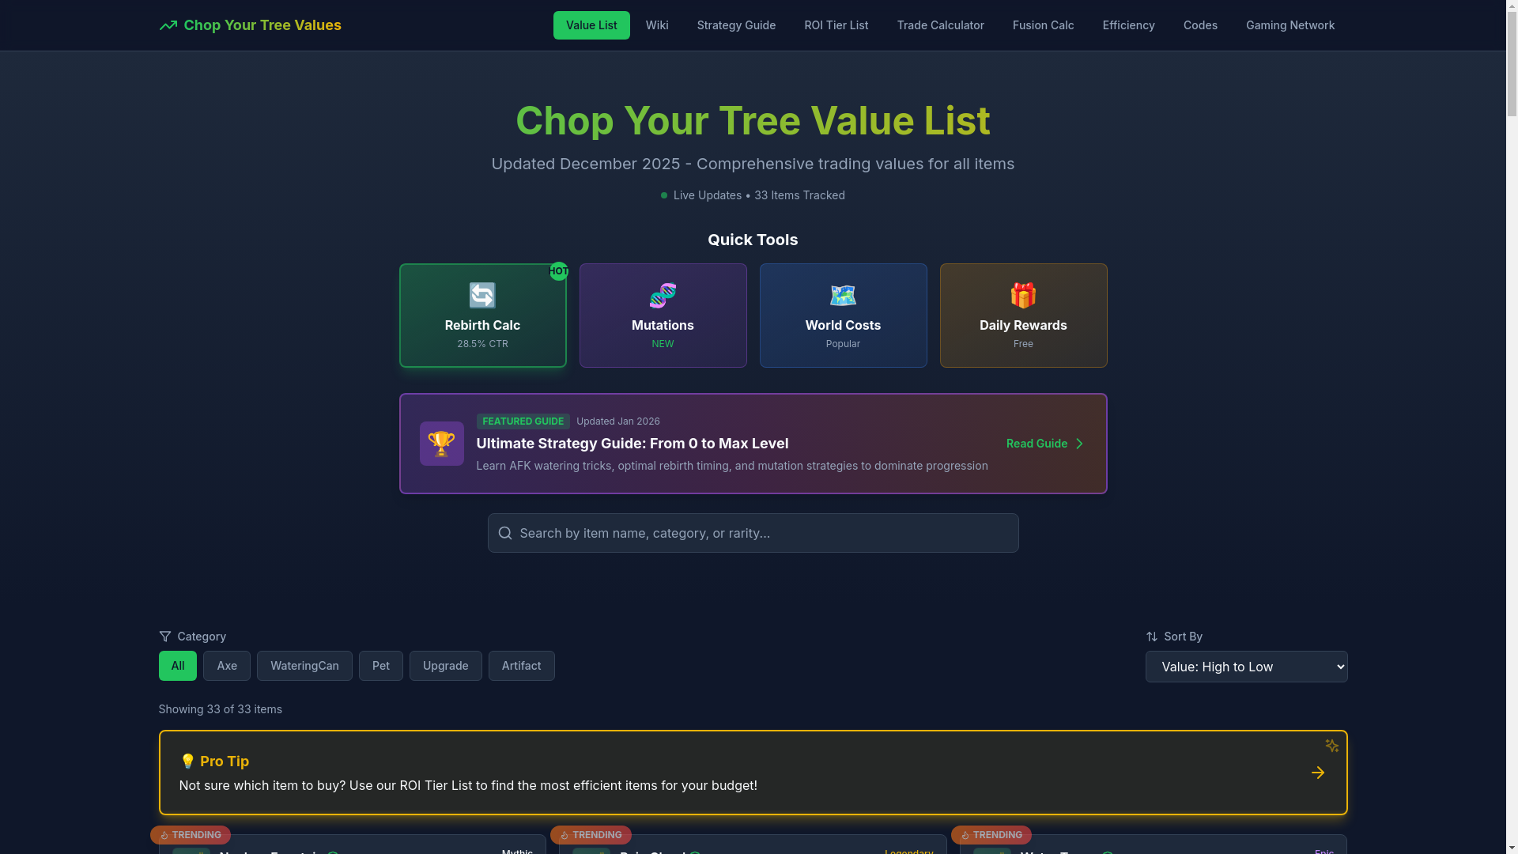
Task: Click the Sort By arrows icon
Action: (1151, 637)
